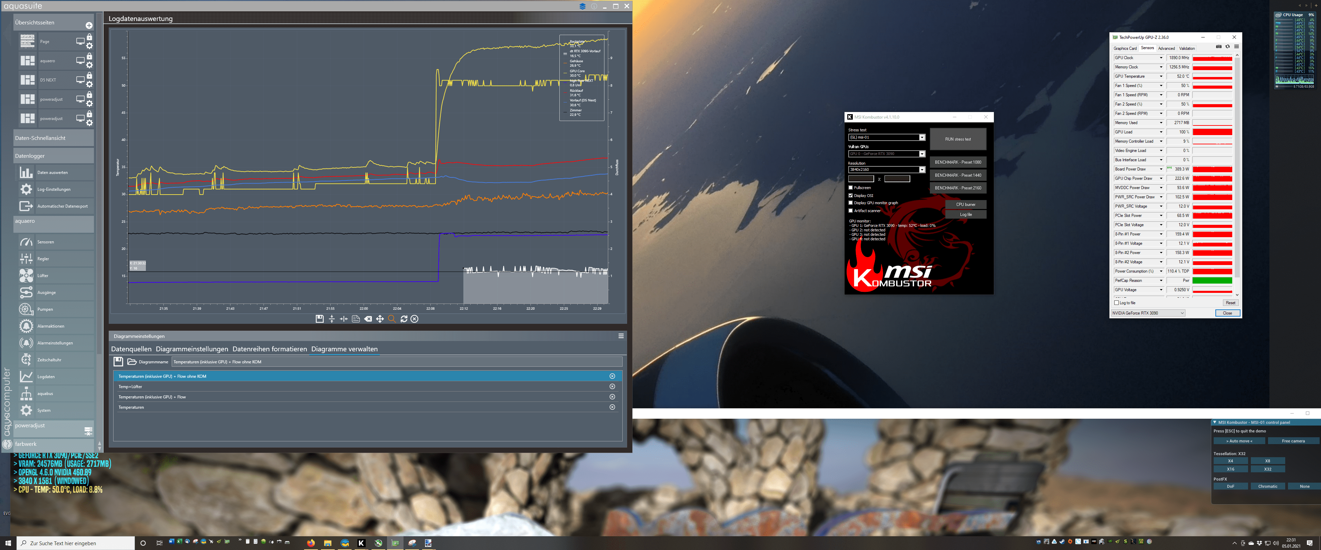1321x550 pixels.
Task: Click the Diagrammname text field
Action: tap(396, 362)
